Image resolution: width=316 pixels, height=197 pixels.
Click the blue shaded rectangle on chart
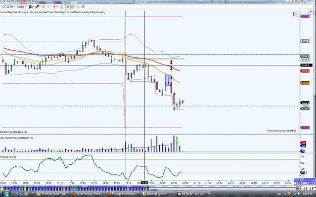pyautogui.click(x=168, y=80)
